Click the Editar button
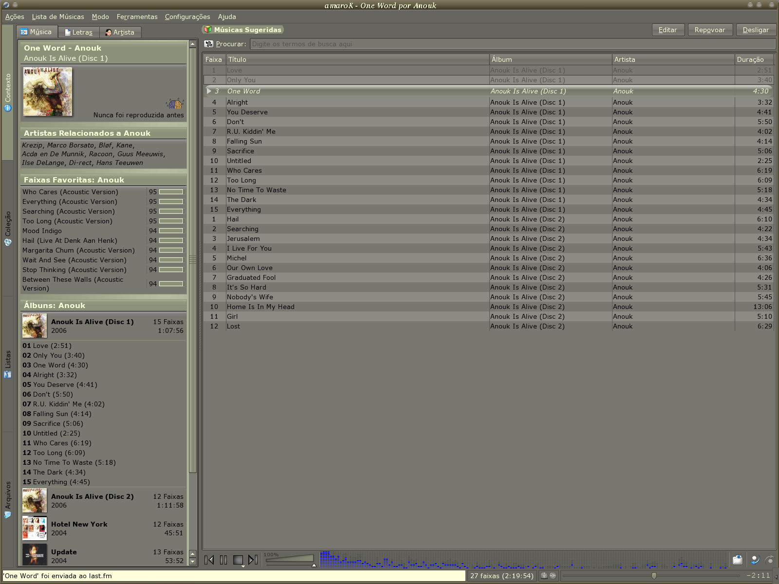Screen dimensions: 779x584 pyautogui.click(x=668, y=30)
